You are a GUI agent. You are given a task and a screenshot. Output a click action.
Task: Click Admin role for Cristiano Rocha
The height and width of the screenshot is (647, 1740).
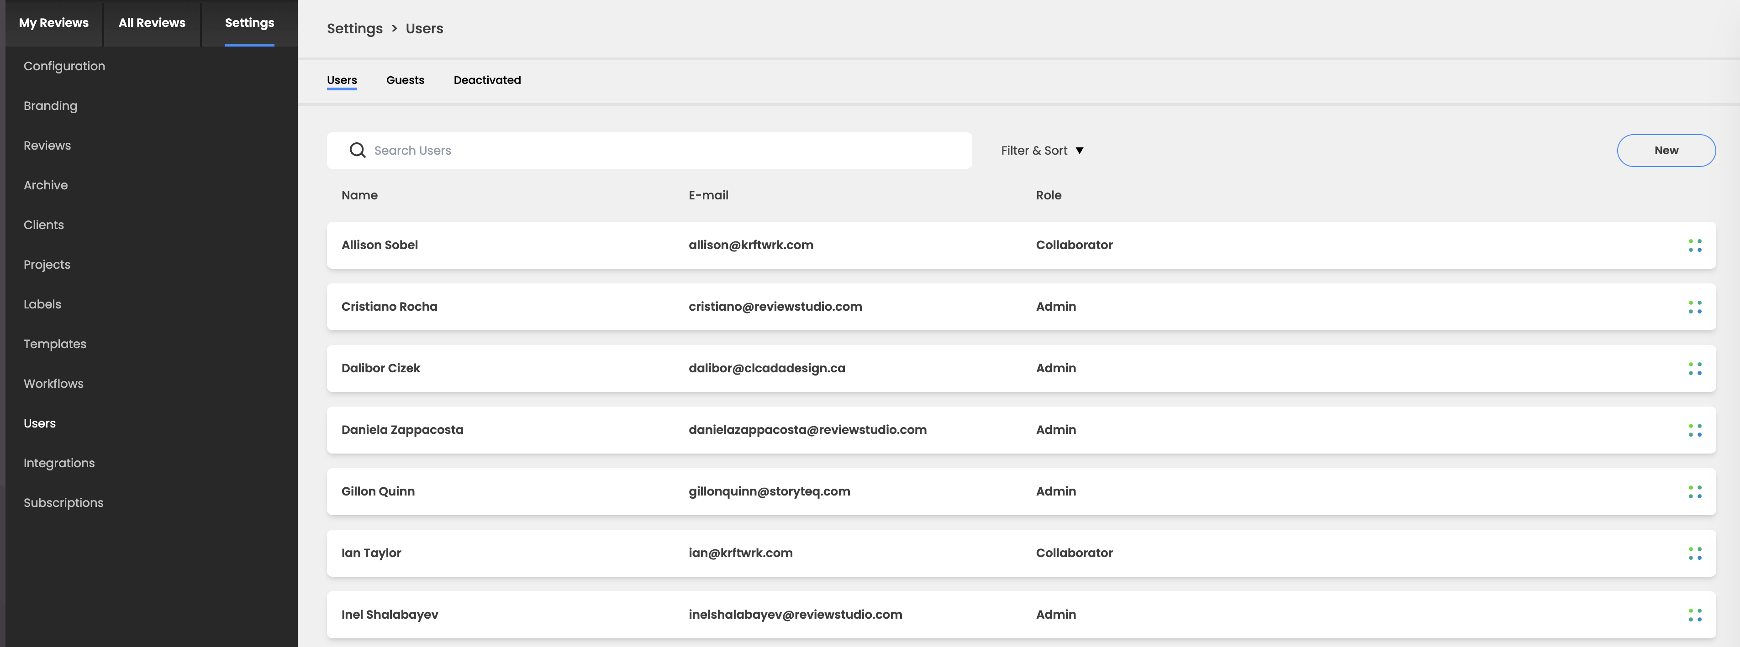coord(1056,306)
